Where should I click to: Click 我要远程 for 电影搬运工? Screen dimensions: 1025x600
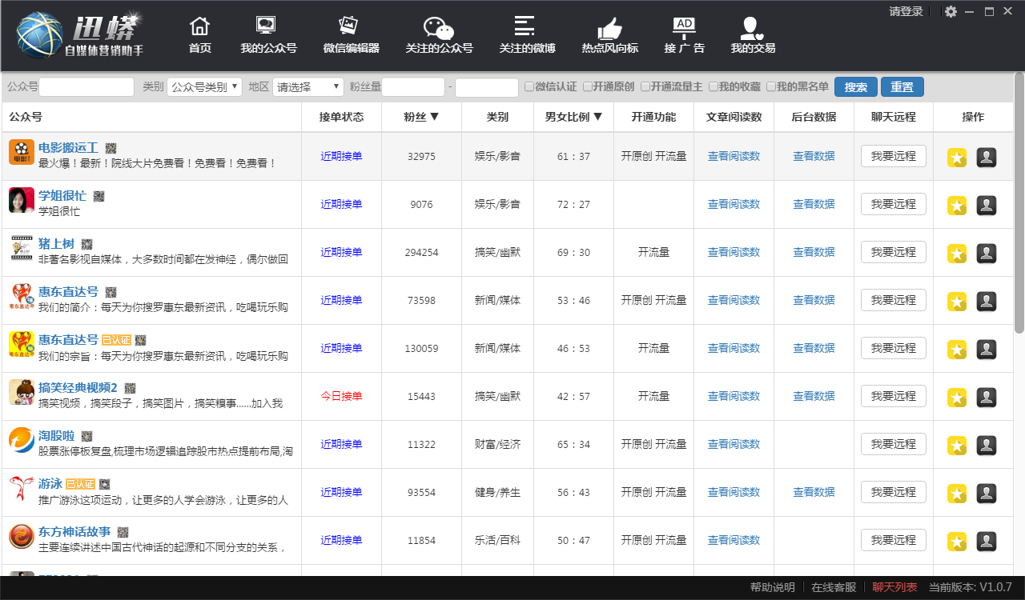coord(894,156)
